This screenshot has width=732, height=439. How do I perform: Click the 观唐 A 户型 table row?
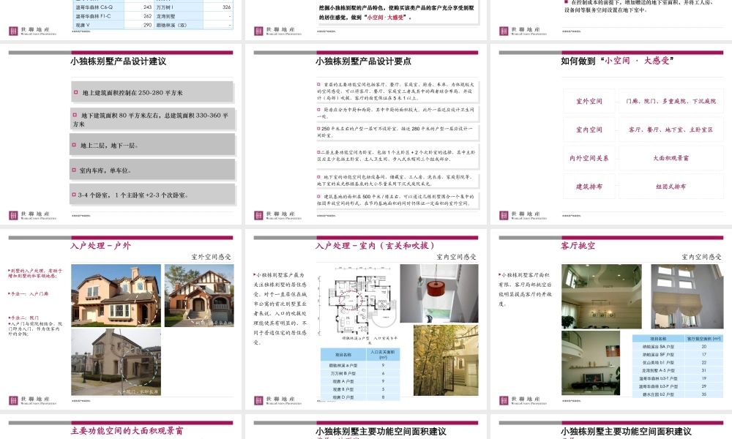(x=360, y=381)
